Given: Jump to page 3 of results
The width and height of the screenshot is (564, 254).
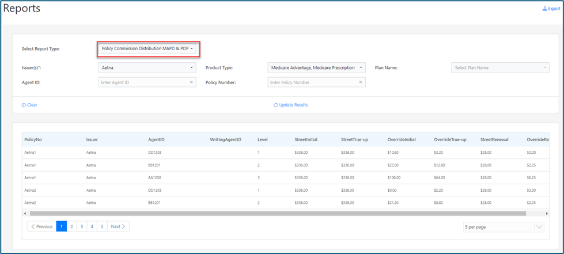Looking at the screenshot, I should point(81,226).
